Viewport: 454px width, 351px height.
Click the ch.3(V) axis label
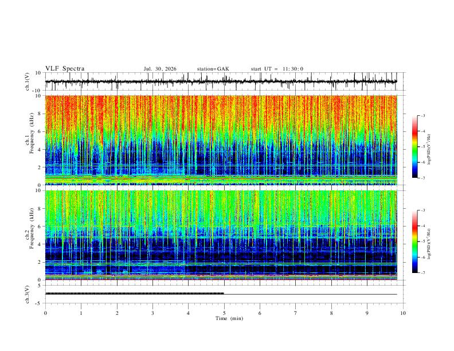point(28,295)
